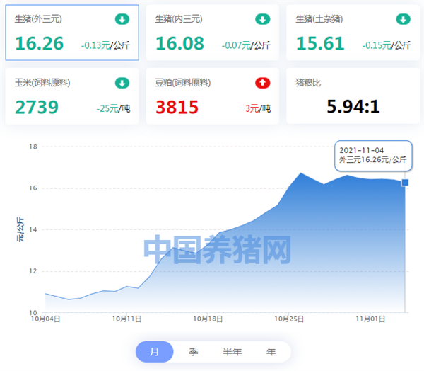
Task: Click the 15.61 price value
Action: point(320,43)
